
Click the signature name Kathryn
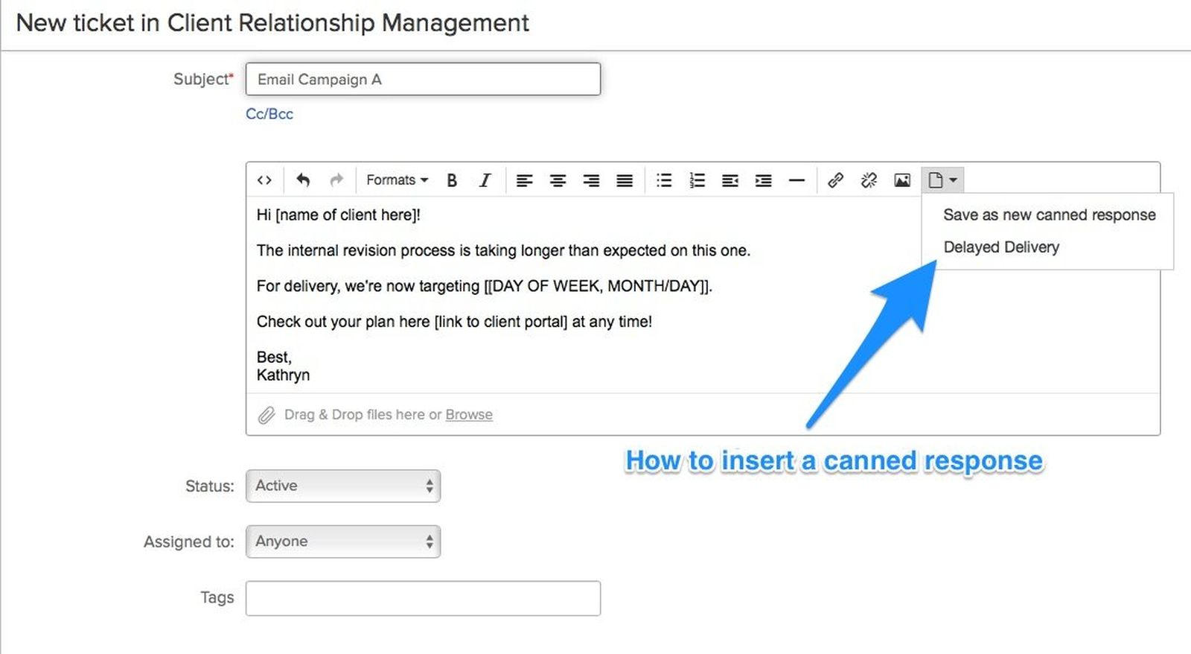point(283,375)
